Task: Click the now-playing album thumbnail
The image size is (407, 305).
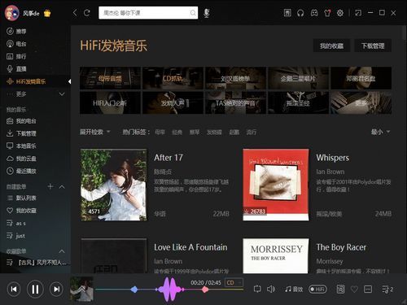Action: (81, 289)
